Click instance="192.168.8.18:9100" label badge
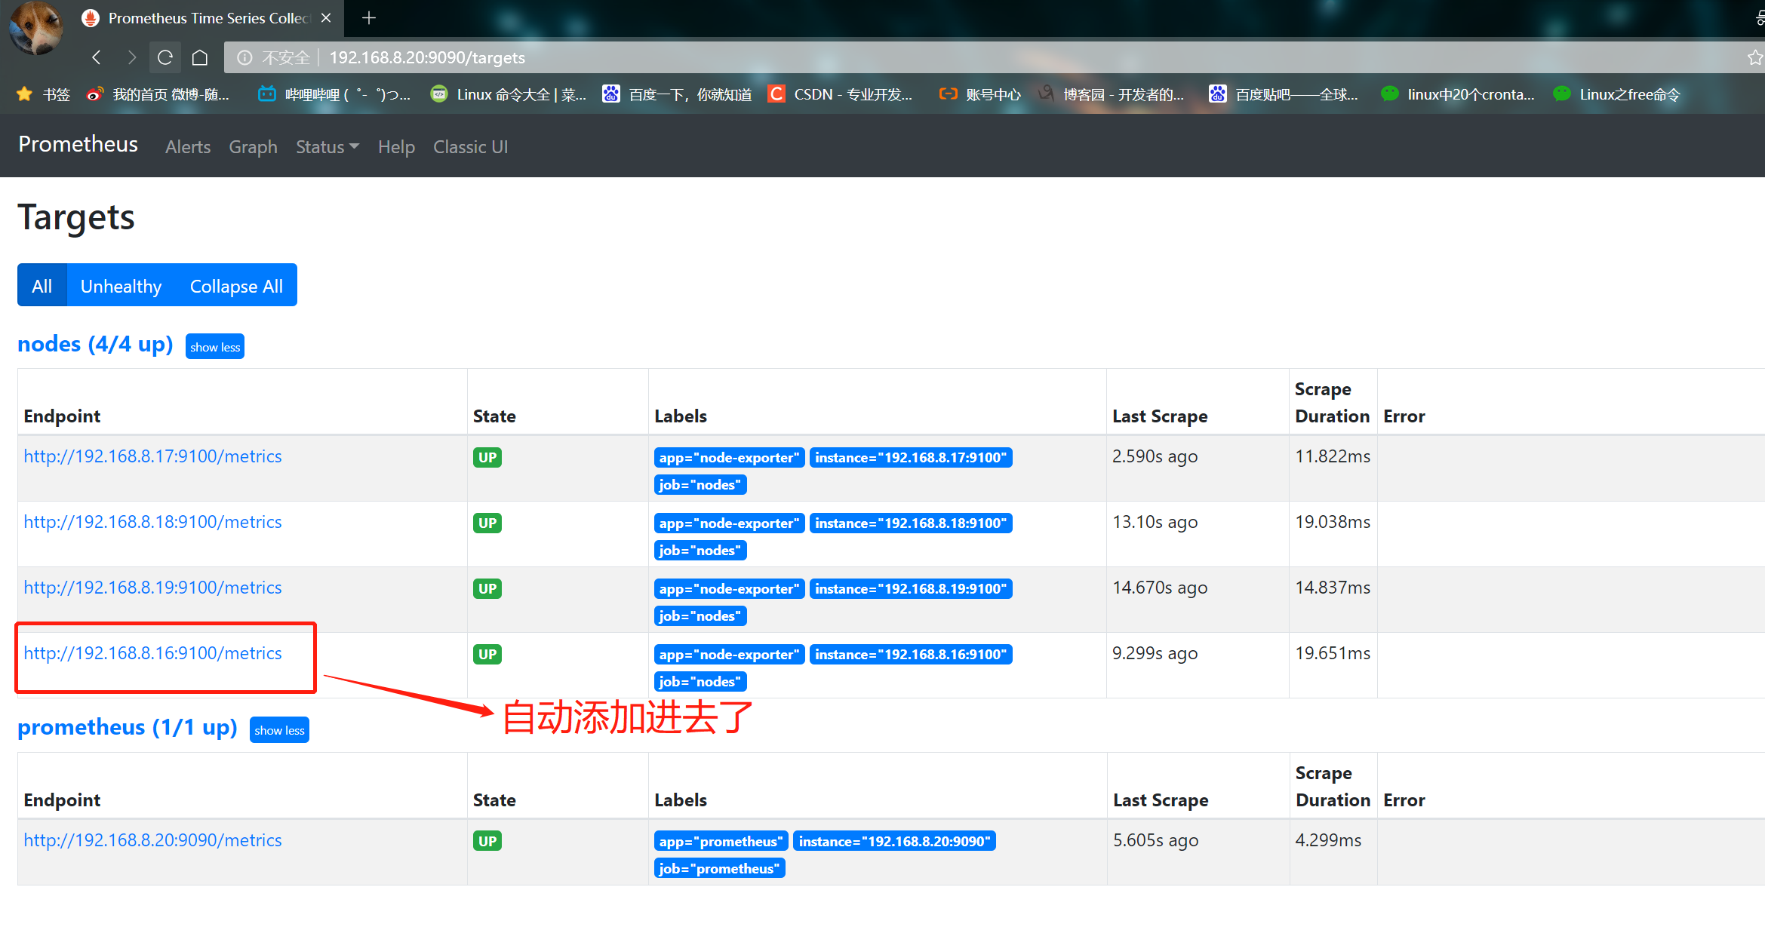This screenshot has height=930, width=1765. 911,523
